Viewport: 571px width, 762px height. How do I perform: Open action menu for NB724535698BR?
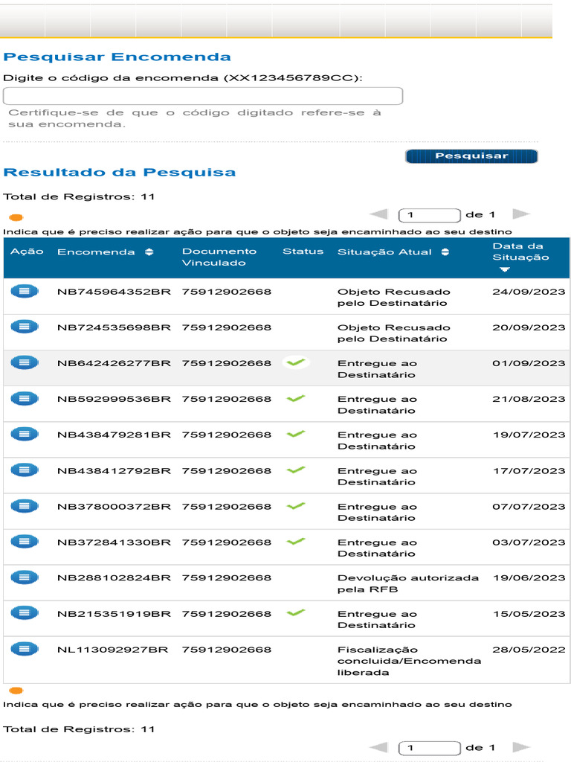tap(24, 327)
